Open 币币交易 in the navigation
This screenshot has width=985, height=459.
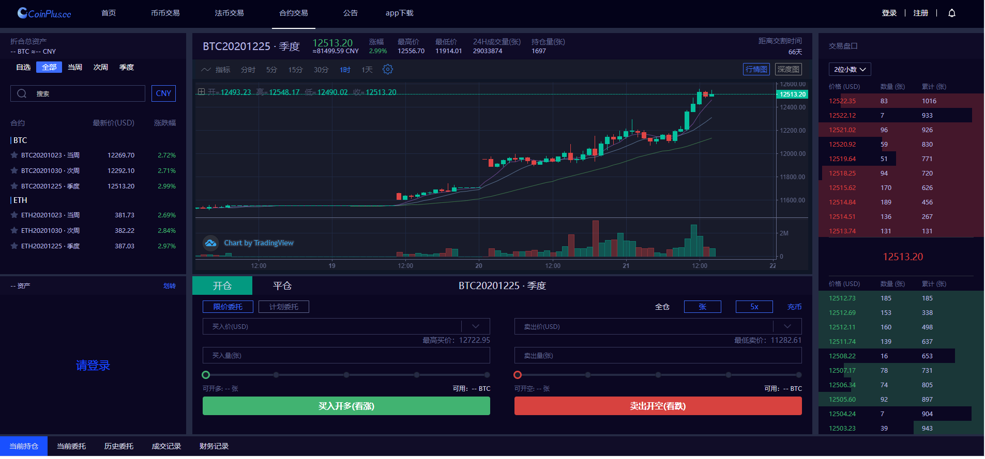coord(165,13)
